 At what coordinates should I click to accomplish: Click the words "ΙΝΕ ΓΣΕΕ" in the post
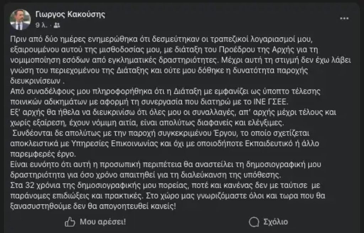point(270,100)
